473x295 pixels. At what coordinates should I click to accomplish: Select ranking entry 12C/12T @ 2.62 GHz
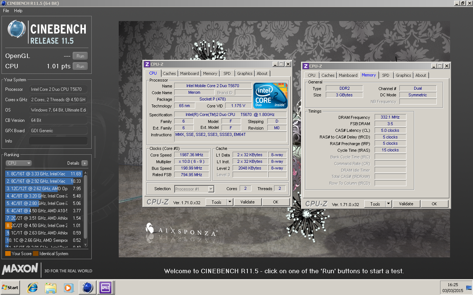(x=44, y=189)
